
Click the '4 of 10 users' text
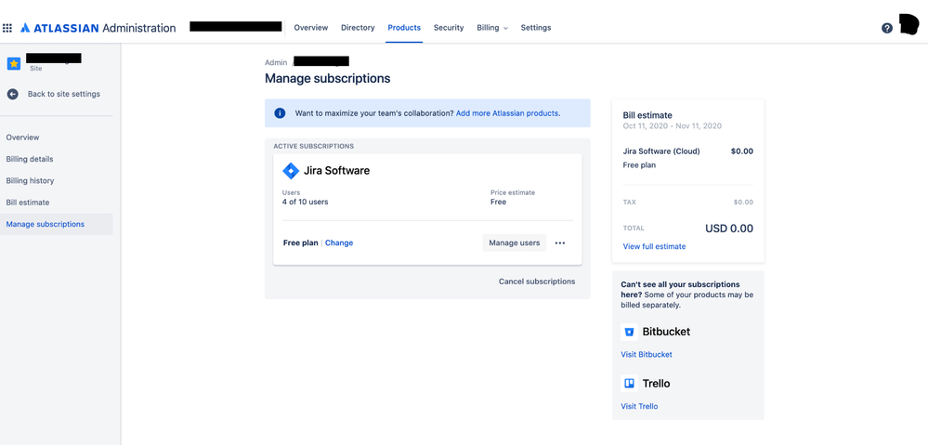point(306,202)
